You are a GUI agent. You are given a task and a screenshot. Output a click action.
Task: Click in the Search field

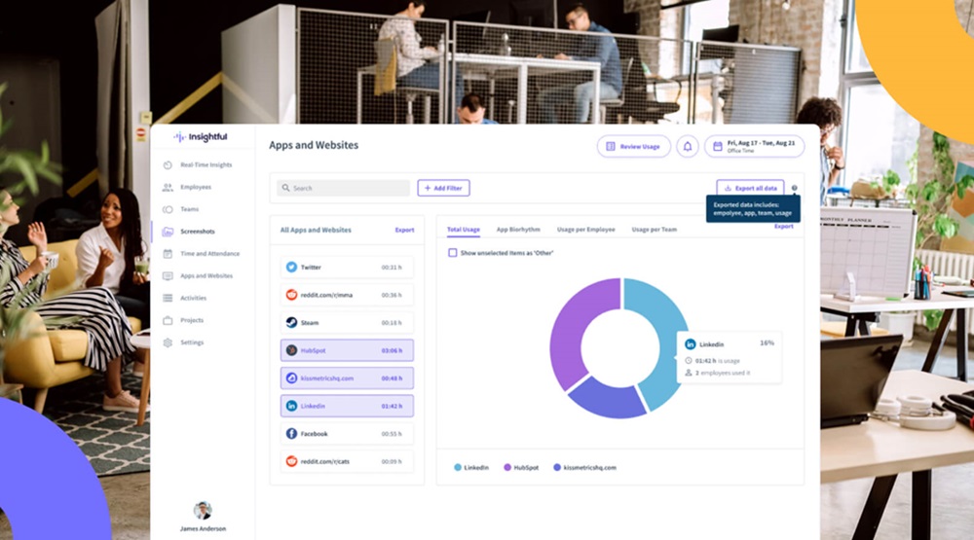pyautogui.click(x=344, y=188)
